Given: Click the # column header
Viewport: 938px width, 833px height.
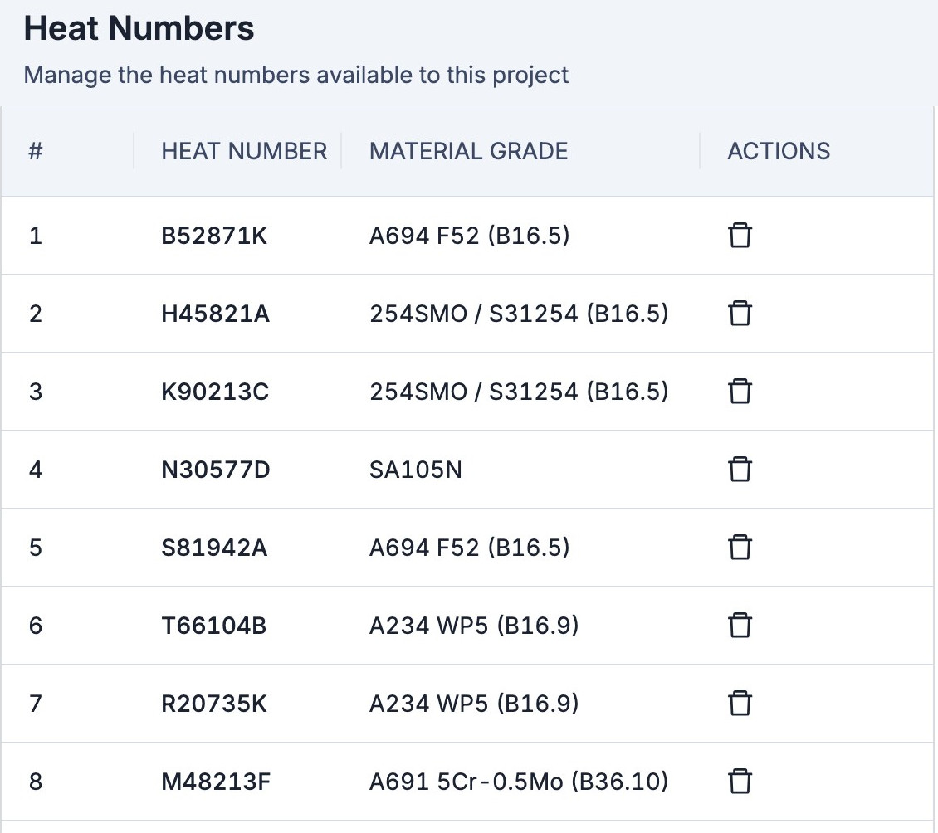Looking at the screenshot, I should (36, 151).
